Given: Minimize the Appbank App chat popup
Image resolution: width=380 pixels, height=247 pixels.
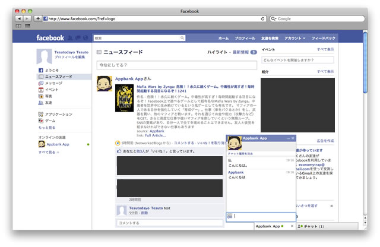Looking at the screenshot, I should pos(288,138).
